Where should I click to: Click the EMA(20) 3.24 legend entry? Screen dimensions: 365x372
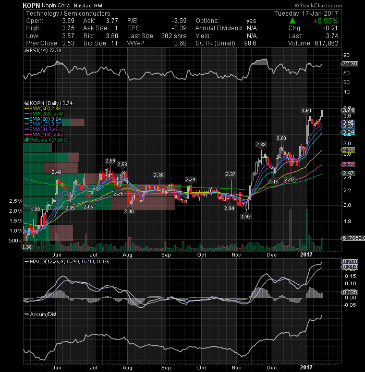point(43,119)
